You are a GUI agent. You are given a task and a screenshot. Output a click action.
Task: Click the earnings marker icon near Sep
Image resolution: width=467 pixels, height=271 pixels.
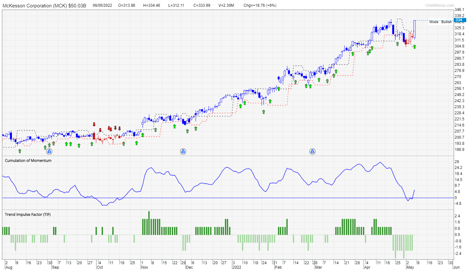click(49, 151)
